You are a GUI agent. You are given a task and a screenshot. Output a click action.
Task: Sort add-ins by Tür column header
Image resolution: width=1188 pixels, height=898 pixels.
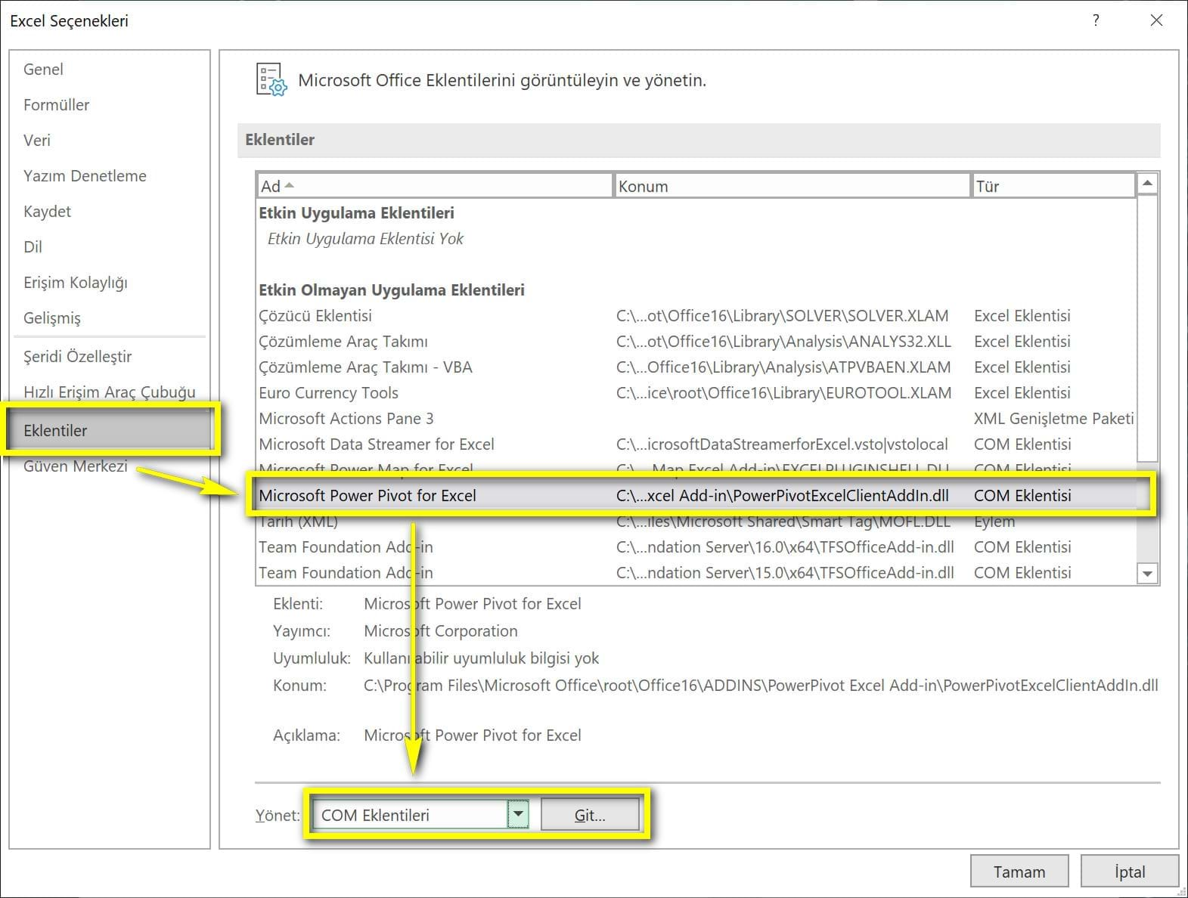(1053, 186)
